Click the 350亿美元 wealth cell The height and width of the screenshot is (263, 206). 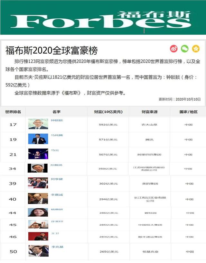tap(108, 169)
